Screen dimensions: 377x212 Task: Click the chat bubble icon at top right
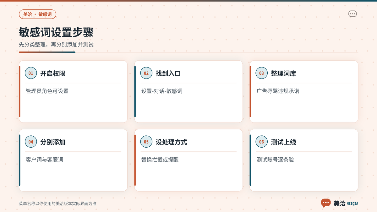(352, 14)
